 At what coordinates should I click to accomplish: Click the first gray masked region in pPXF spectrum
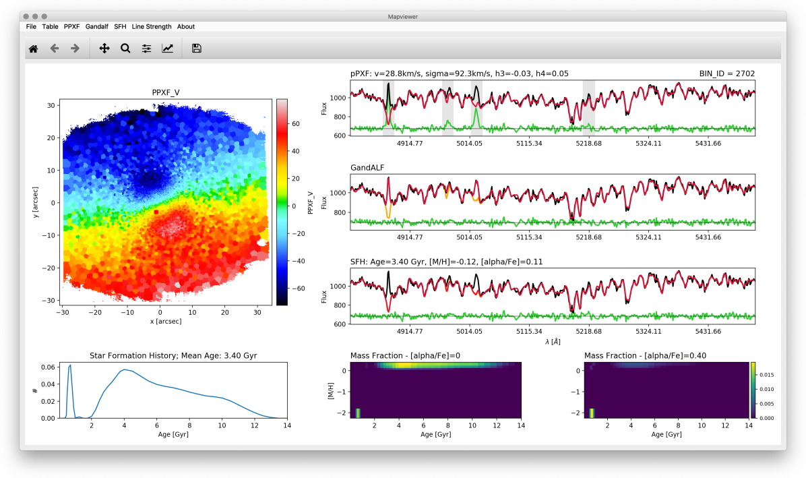pos(388,108)
